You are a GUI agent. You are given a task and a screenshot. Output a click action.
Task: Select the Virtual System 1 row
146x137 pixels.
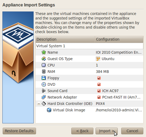[x=89, y=46]
